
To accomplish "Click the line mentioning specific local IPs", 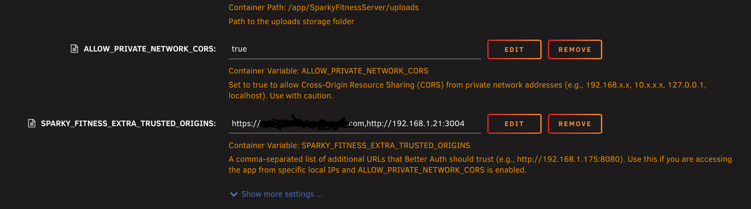I will coord(378,170).
